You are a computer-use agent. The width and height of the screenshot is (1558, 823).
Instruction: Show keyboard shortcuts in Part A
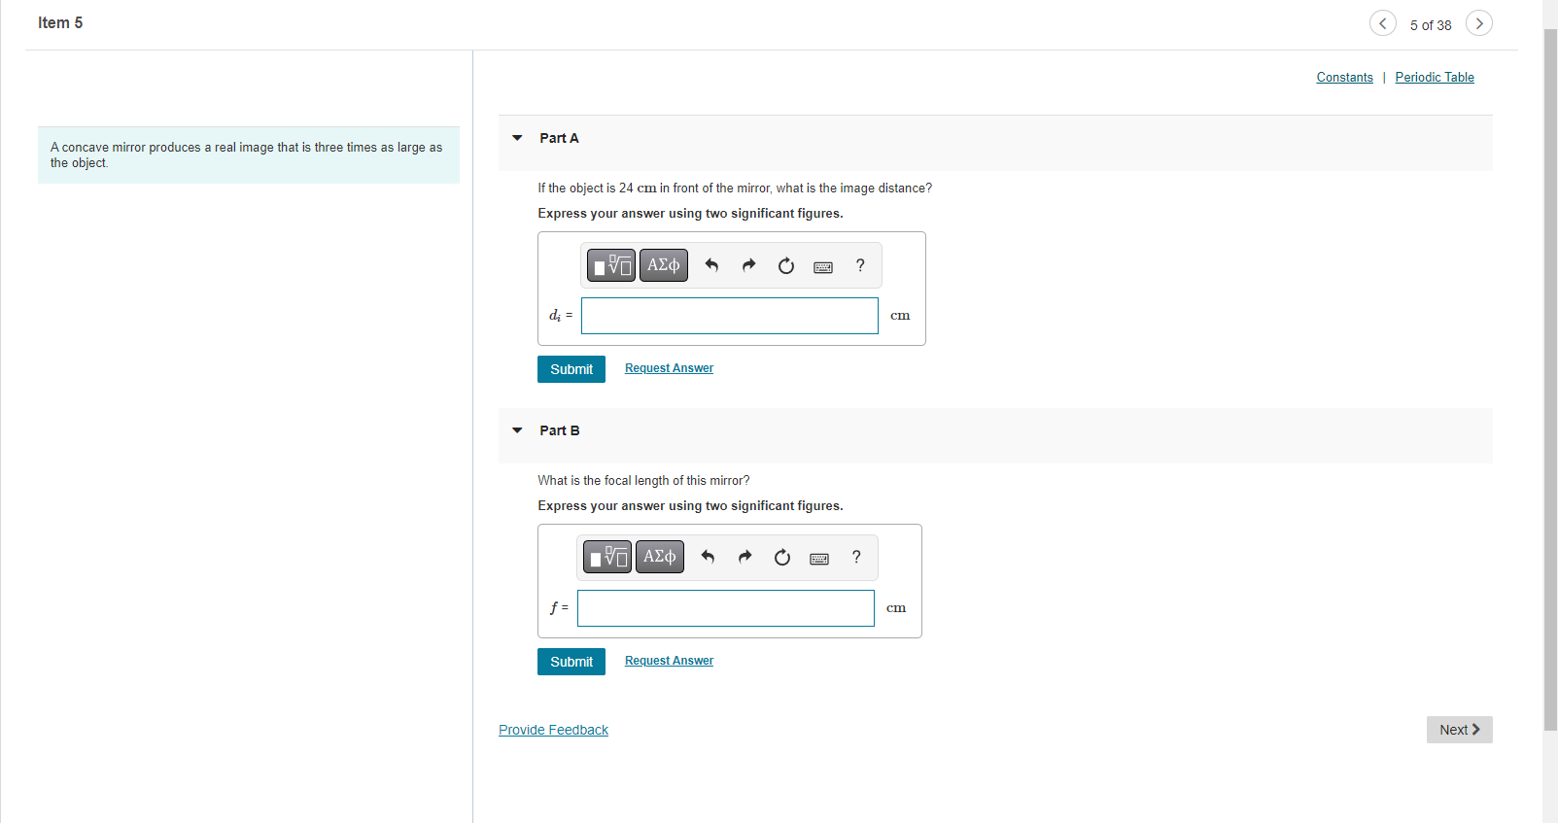(823, 267)
